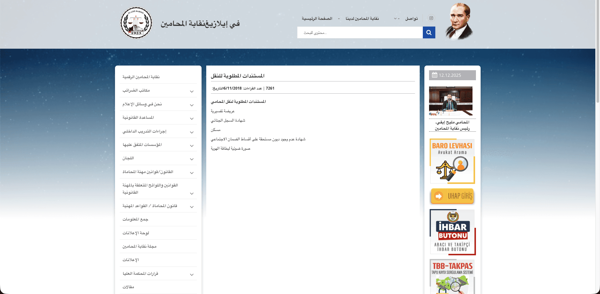600x294 pixels.
Task: Open the TBB-TAKPAS banner
Action: point(452,277)
